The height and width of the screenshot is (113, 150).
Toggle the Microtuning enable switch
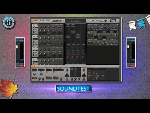click(x=54, y=72)
